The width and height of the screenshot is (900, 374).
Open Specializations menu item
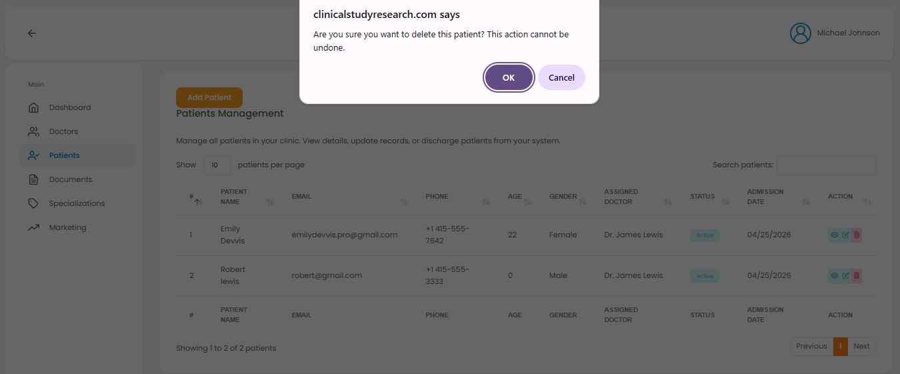click(77, 203)
